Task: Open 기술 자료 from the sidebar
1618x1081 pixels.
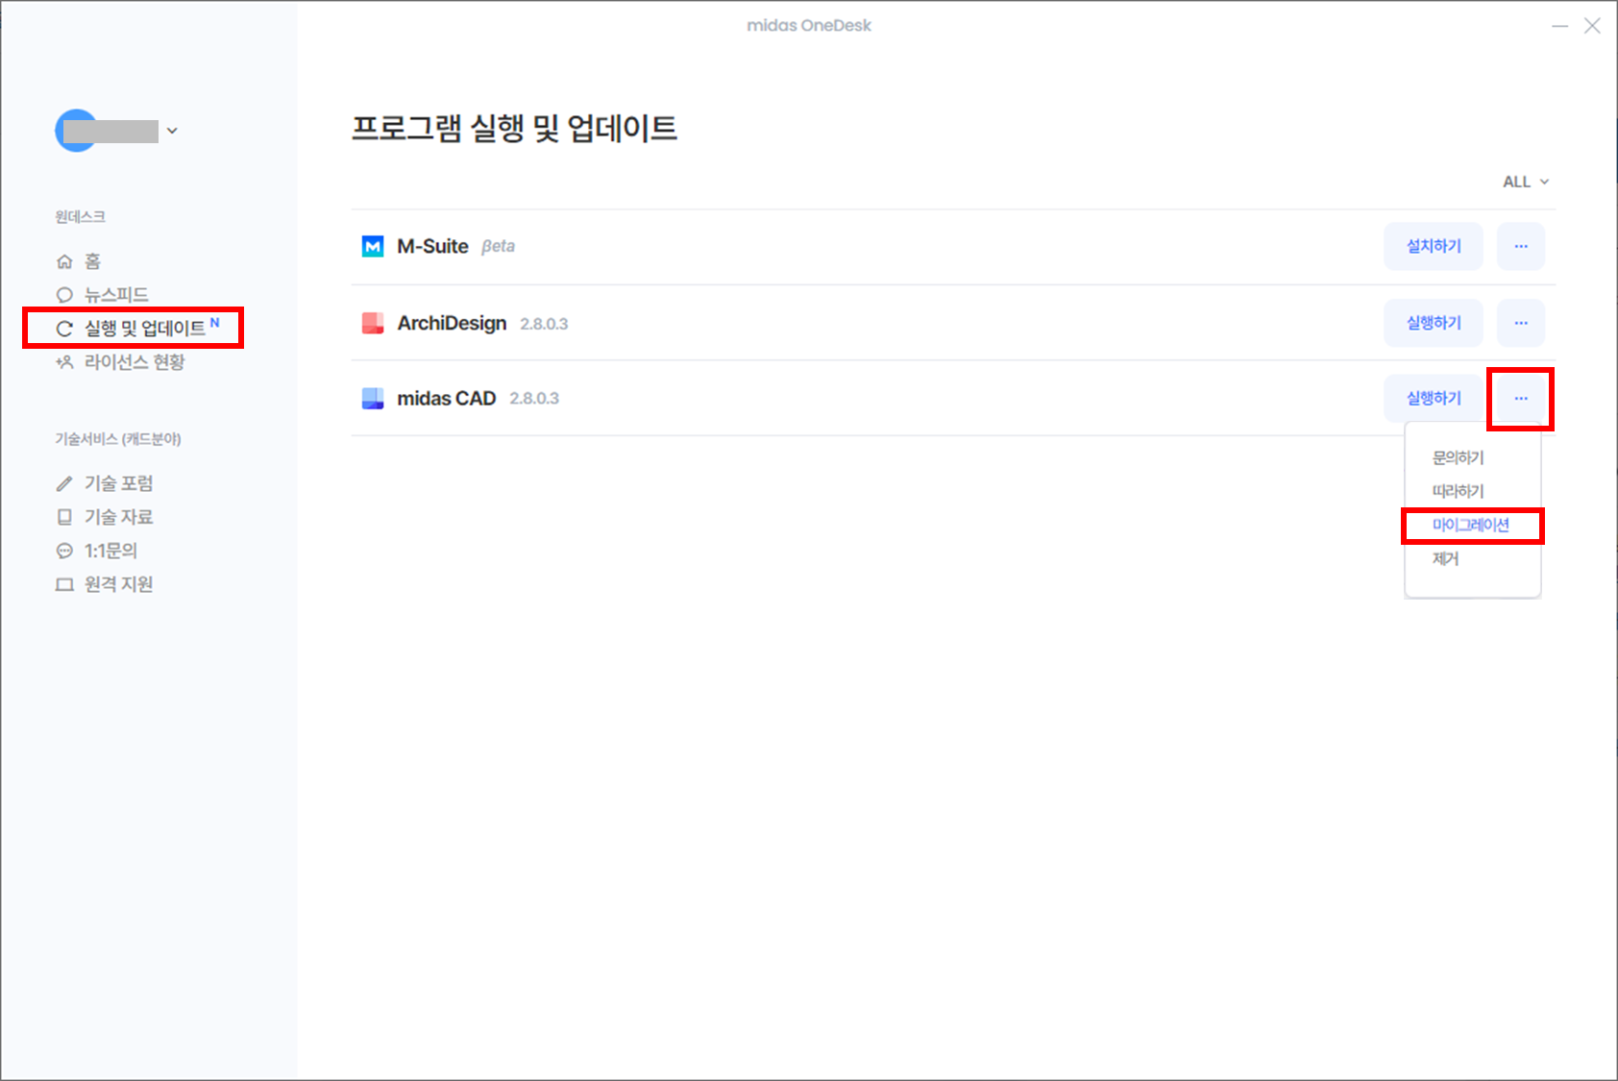Action: [105, 517]
